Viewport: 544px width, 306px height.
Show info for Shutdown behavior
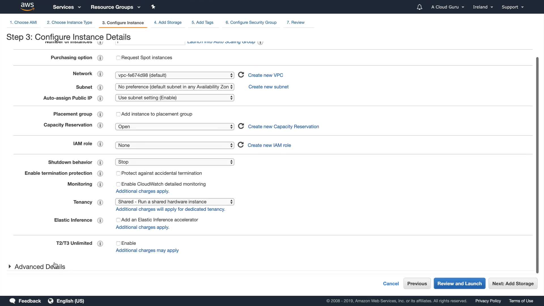coord(100,162)
